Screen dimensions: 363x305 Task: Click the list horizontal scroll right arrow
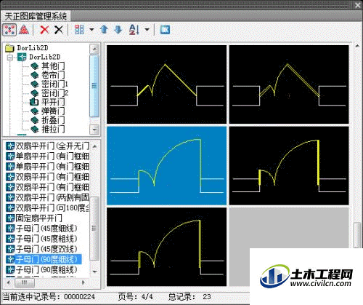coord(83,282)
